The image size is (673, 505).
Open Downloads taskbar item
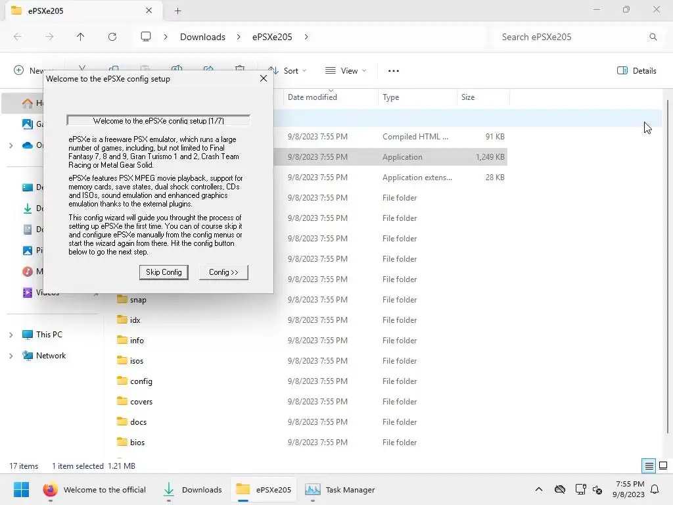coord(193,489)
